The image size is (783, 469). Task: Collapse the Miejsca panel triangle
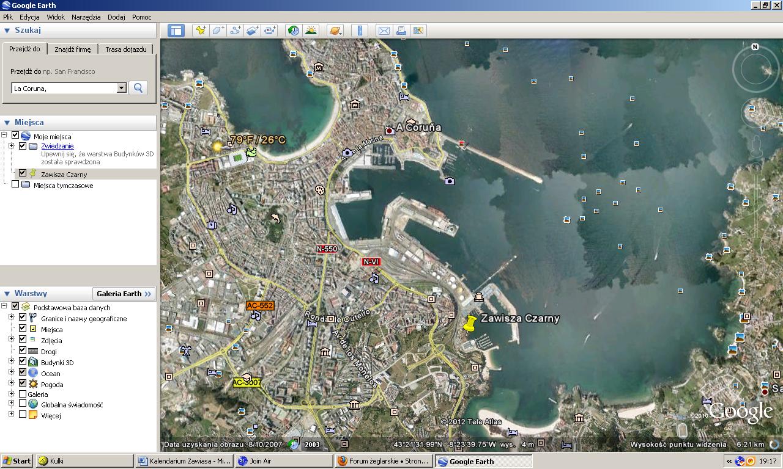tap(7, 123)
